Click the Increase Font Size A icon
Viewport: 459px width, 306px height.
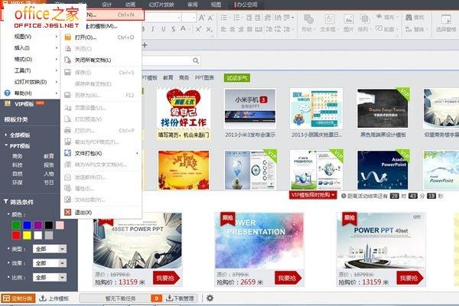[202, 18]
